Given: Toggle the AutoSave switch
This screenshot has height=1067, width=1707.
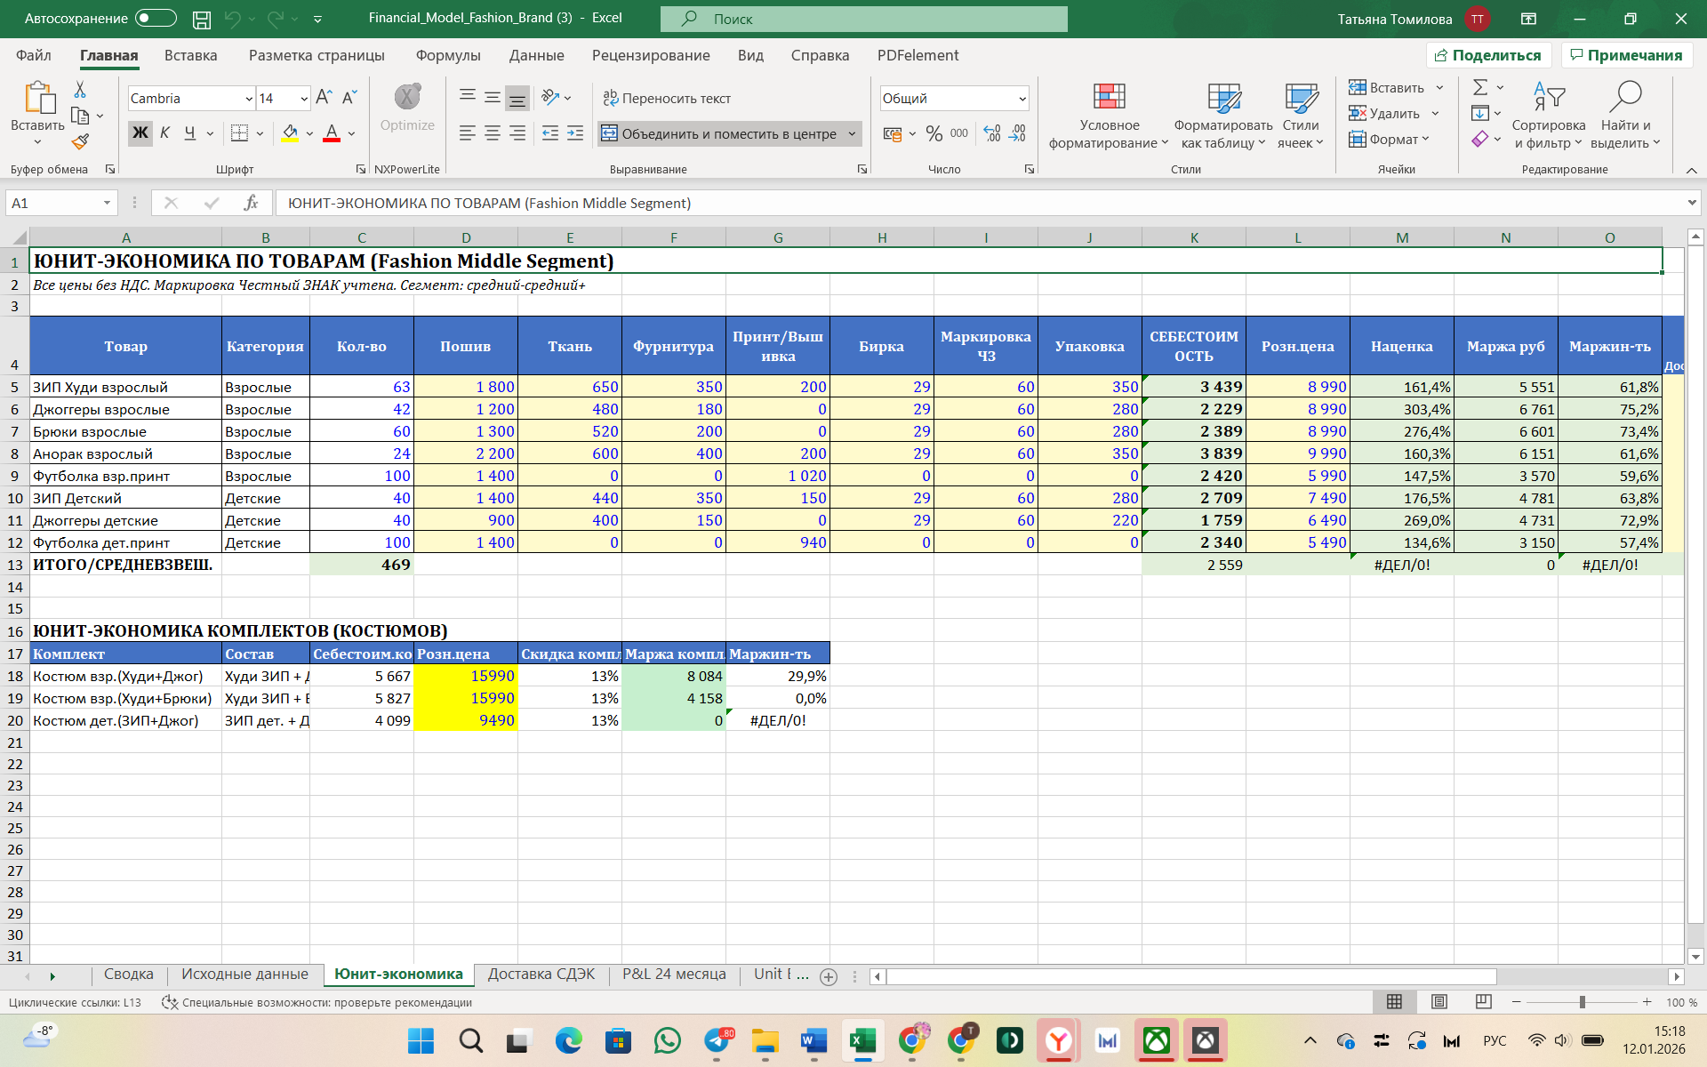Looking at the screenshot, I should point(156,18).
